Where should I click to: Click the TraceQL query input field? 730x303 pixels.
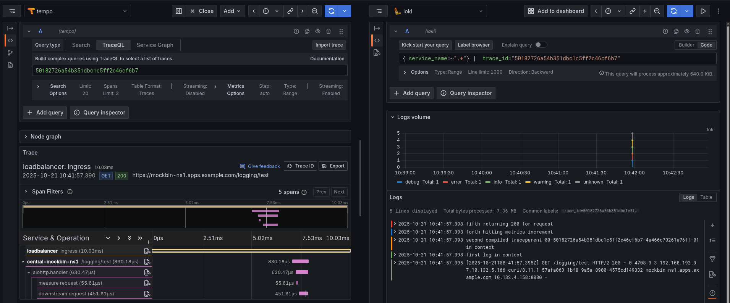189,71
